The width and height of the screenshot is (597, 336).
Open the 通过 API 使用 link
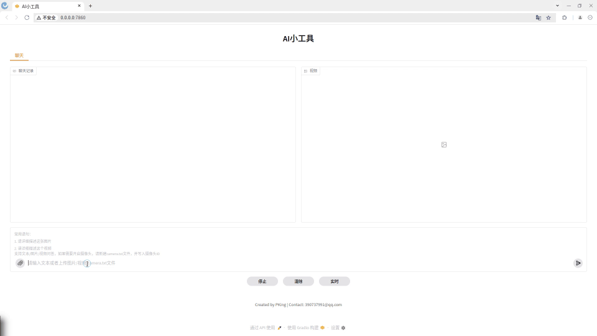tap(266, 328)
